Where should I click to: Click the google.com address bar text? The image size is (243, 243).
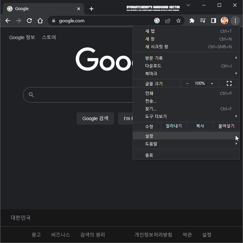tap(72, 21)
